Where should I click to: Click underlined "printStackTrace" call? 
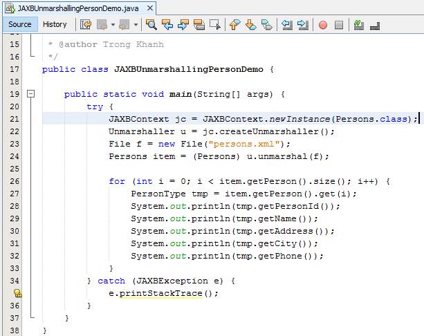tap(161, 293)
